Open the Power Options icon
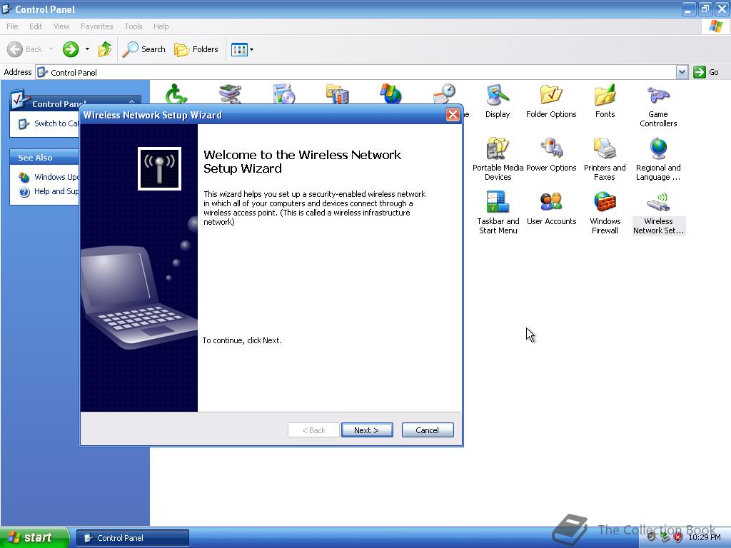This screenshot has height=548, width=731. [551, 155]
